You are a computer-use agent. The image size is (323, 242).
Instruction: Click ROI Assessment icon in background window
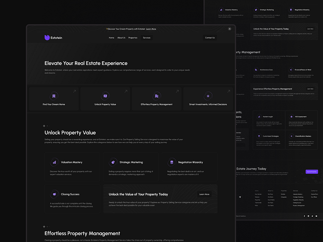(x=292, y=117)
